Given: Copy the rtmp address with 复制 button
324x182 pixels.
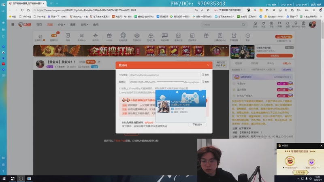Looking at the screenshot, I should 205,75.
